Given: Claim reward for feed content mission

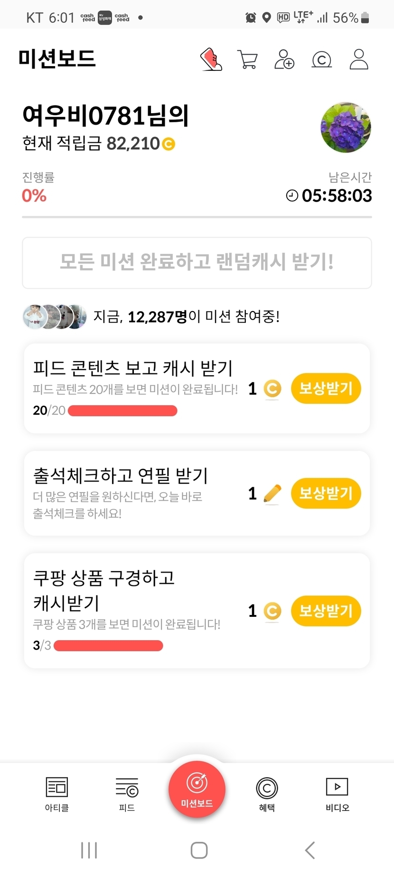Looking at the screenshot, I should click(x=326, y=389).
